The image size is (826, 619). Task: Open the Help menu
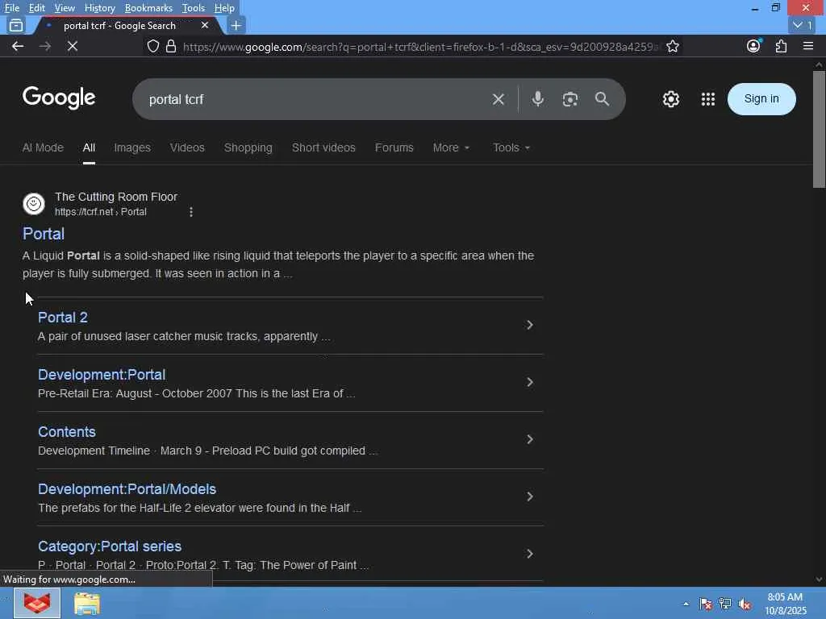[224, 8]
